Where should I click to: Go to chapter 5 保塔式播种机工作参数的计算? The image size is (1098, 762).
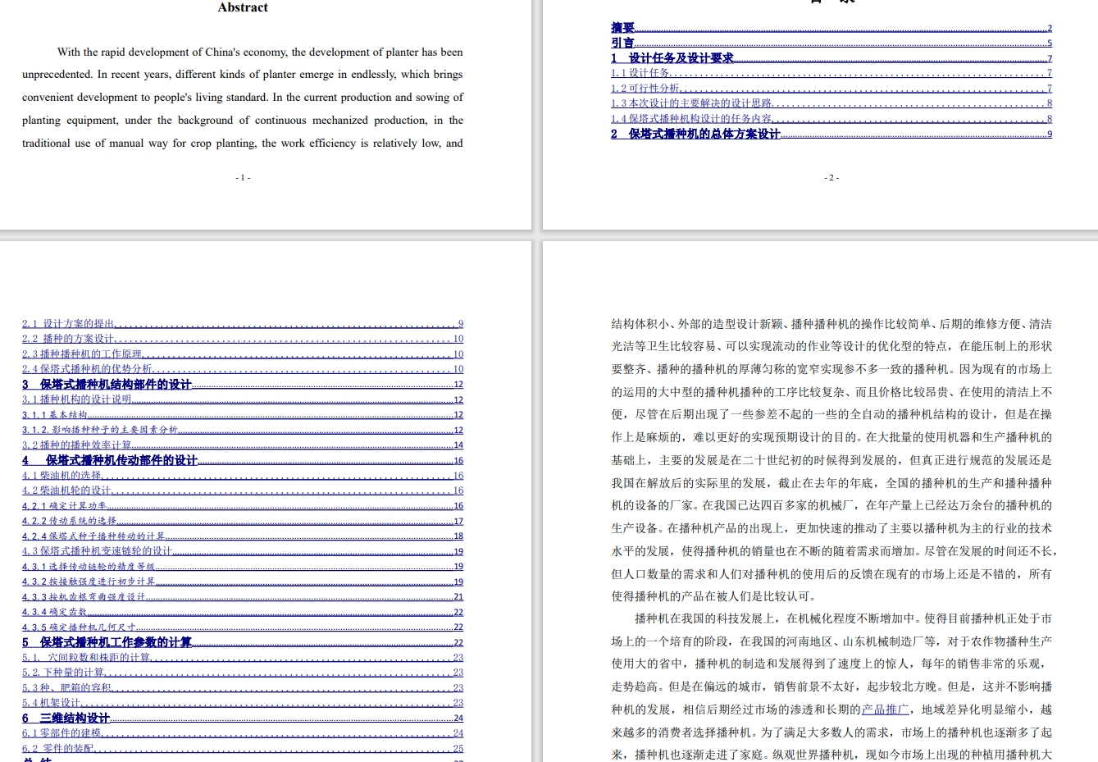243,642
